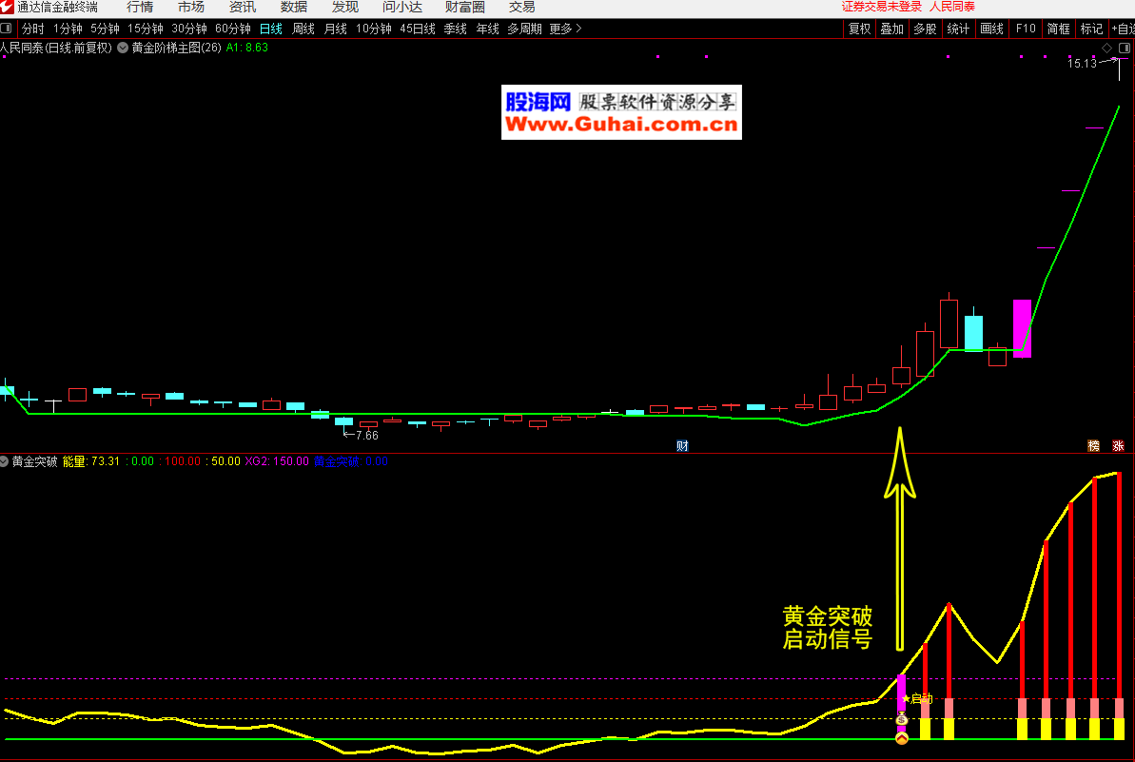Click the 通达信 red app logo
Screen dimensions: 1135x762
(8, 7)
